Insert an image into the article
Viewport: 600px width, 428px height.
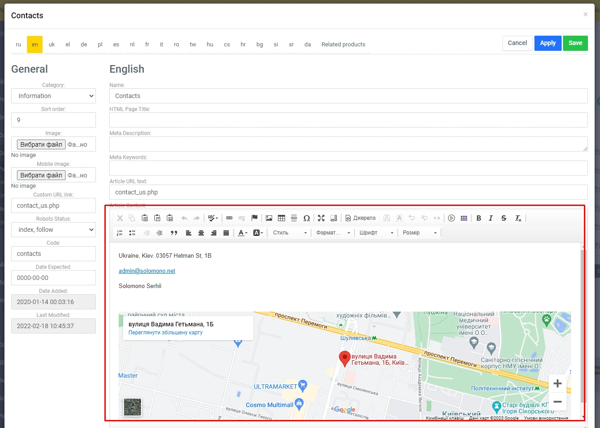(x=269, y=218)
